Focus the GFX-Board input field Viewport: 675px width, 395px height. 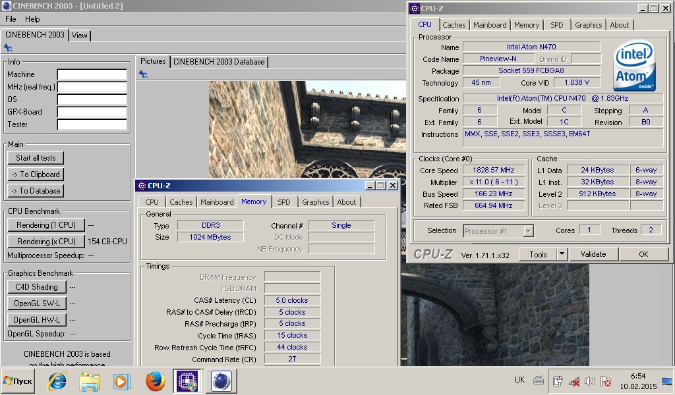(x=92, y=112)
